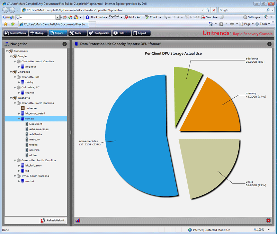Select the LisaClient client
This screenshot has height=234, width=277.
coord(36,124)
